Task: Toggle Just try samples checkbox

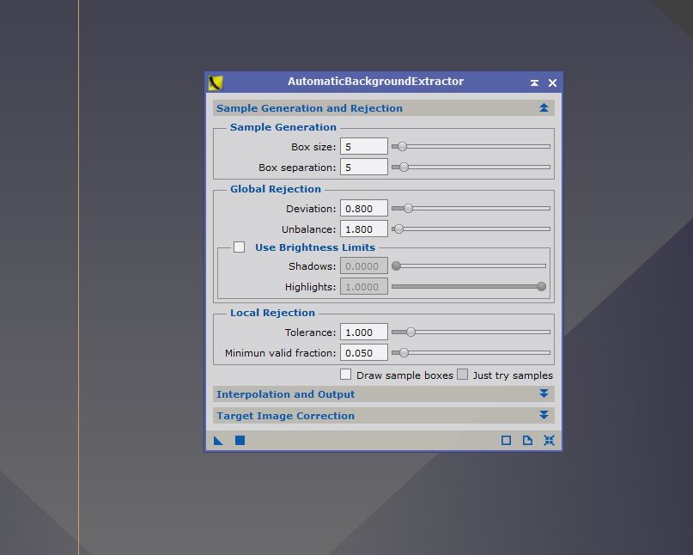Action: tap(462, 375)
